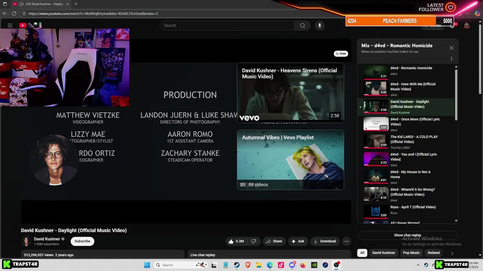Open the tab actions menu icon
The image size is (483, 271).
pyautogui.click(x=5, y=4)
